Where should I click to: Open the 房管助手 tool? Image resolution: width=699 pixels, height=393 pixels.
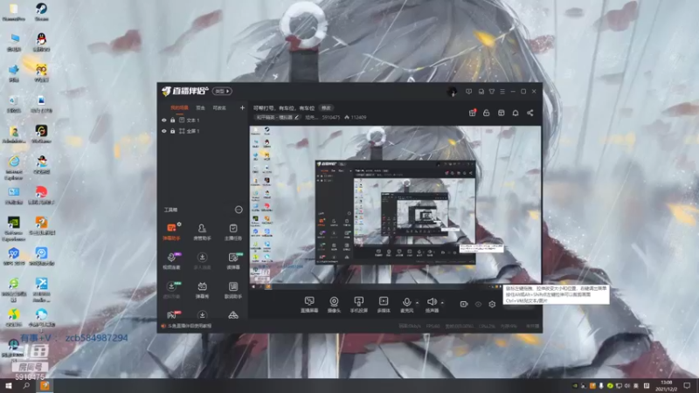click(x=202, y=231)
